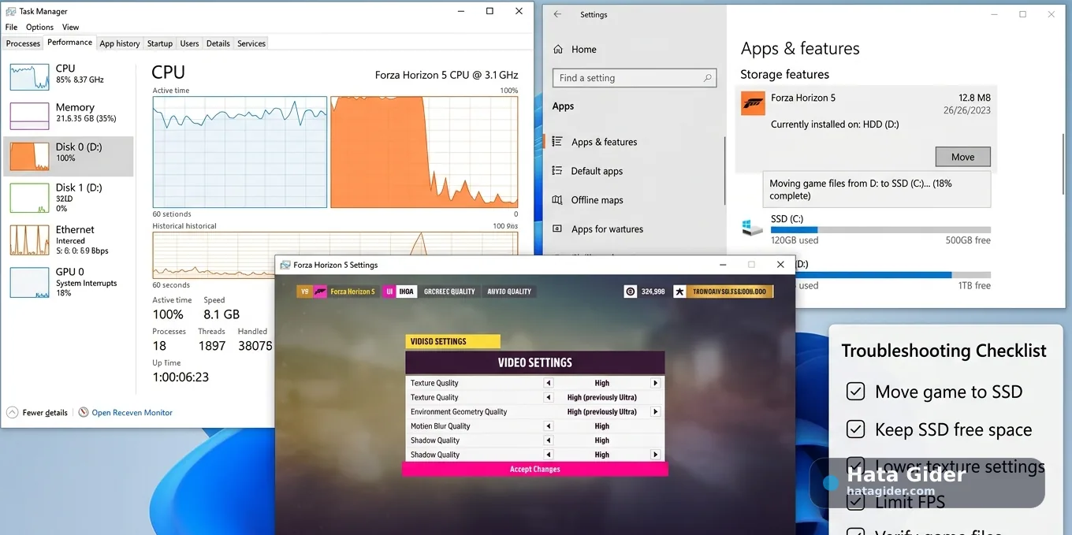The height and width of the screenshot is (535, 1072).
Task: Click the Forza Horizon 5 Settings window icon
Action: click(285, 266)
